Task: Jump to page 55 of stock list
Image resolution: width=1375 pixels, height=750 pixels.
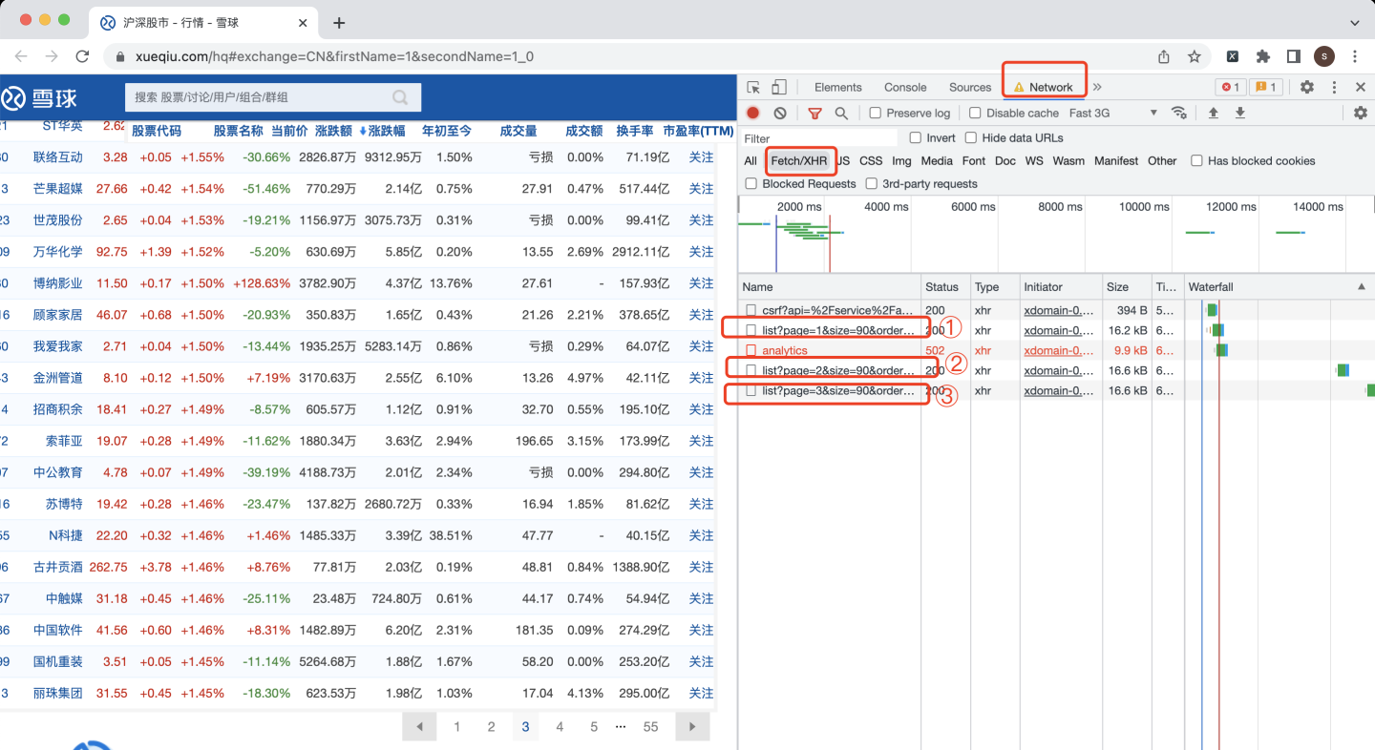Action: coord(650,727)
